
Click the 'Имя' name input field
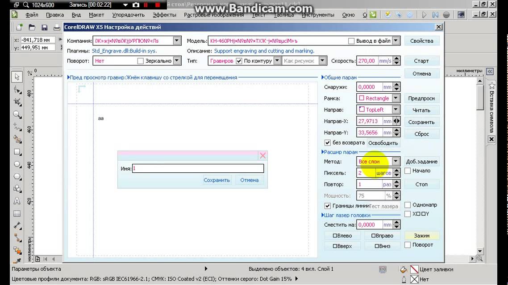pyautogui.click(x=198, y=168)
